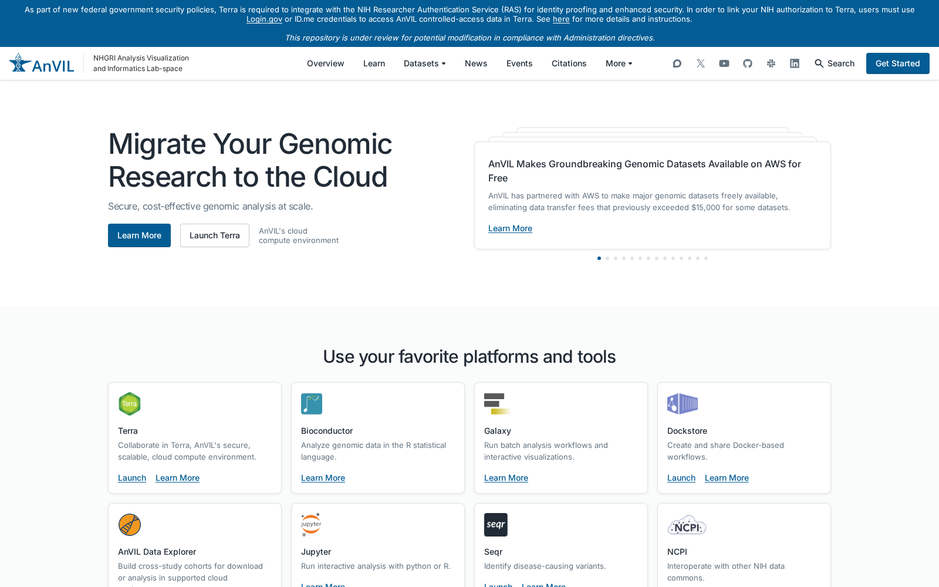Click the Terra hexagon logo icon
This screenshot has height=587, width=939.
coord(130,404)
